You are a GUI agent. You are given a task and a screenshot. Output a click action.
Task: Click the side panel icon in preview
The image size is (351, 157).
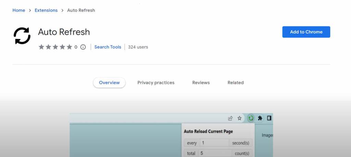pos(269,118)
